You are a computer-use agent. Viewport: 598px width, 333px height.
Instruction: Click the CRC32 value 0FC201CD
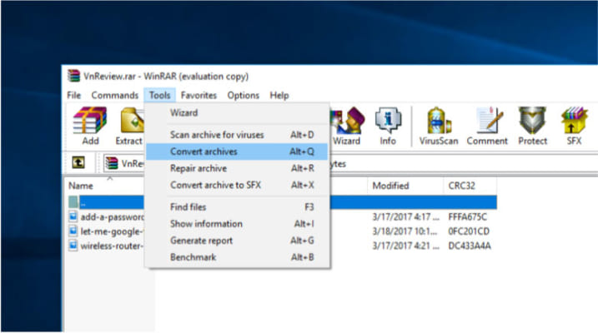tap(469, 231)
